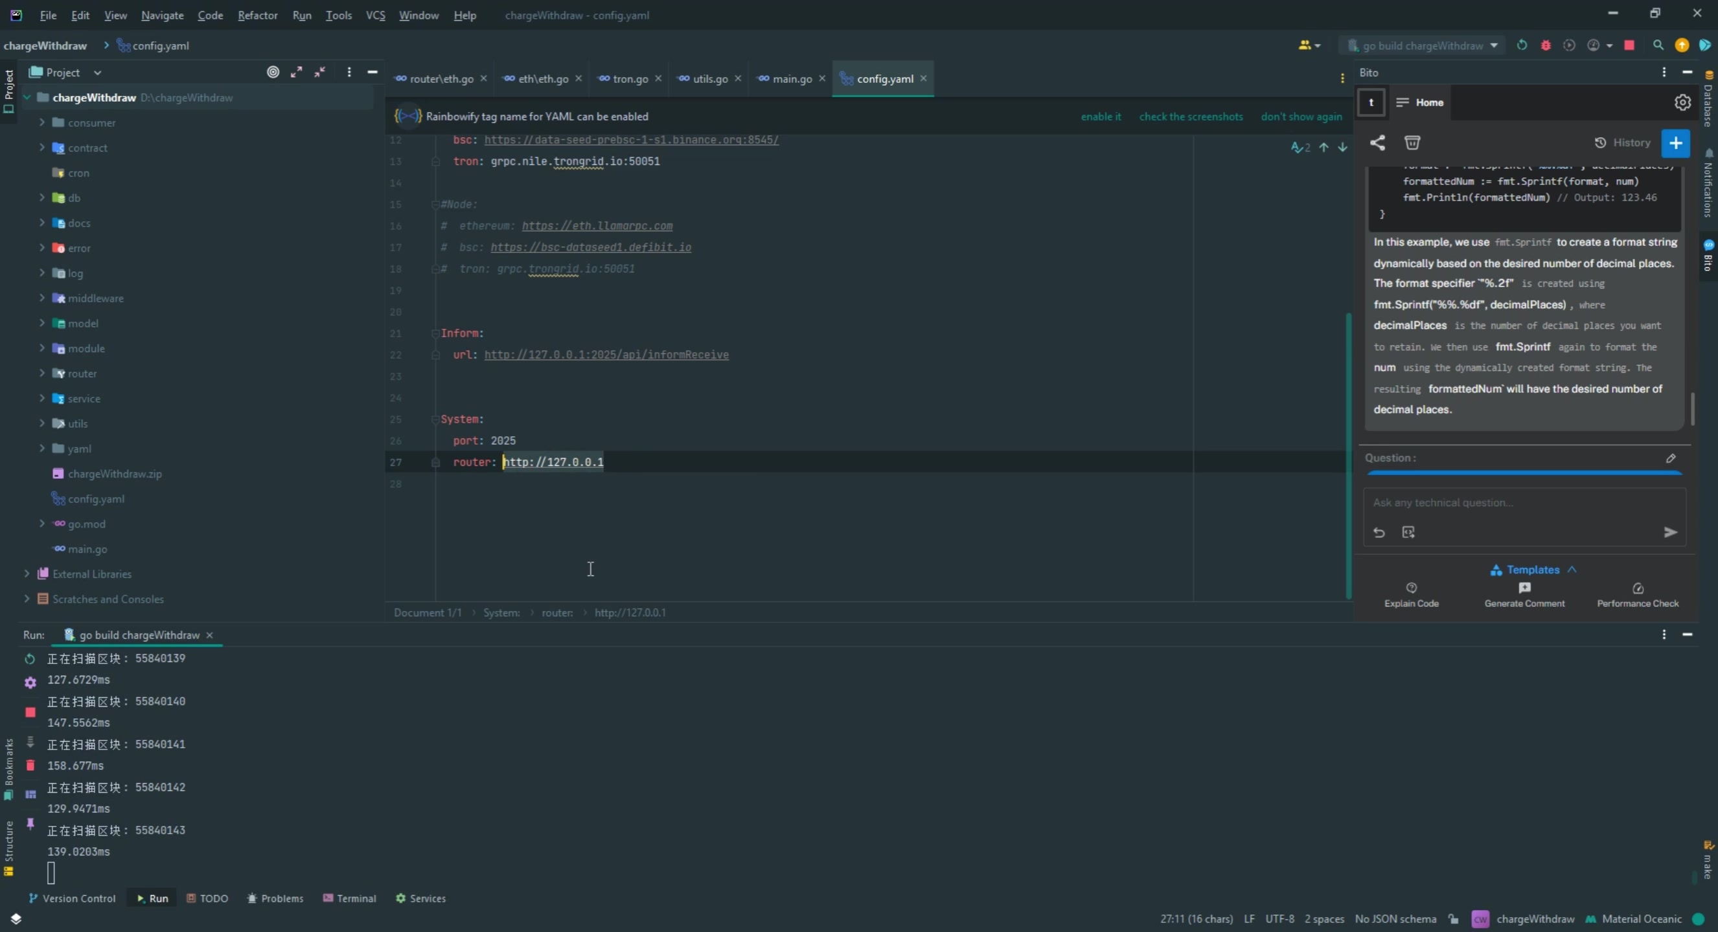The image size is (1718, 932).
Task: Expand the router folder in project tree
Action: [x=42, y=373]
